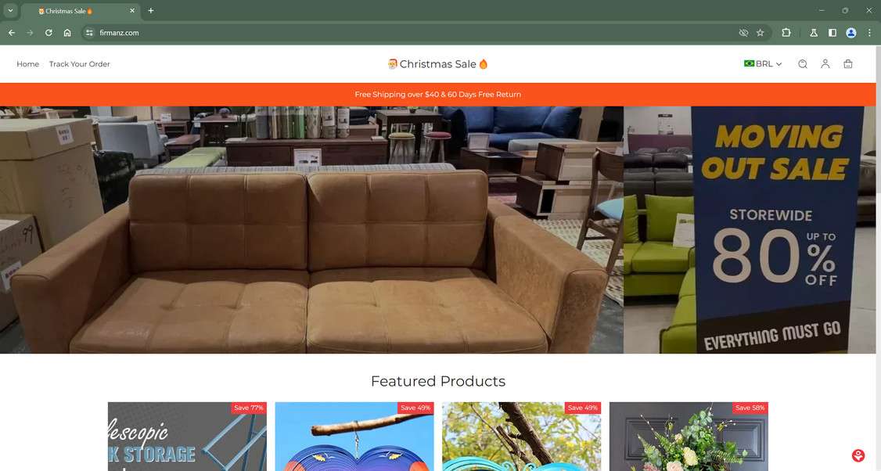Click the third-party cookies eye icon
881x471 pixels.
click(x=743, y=33)
